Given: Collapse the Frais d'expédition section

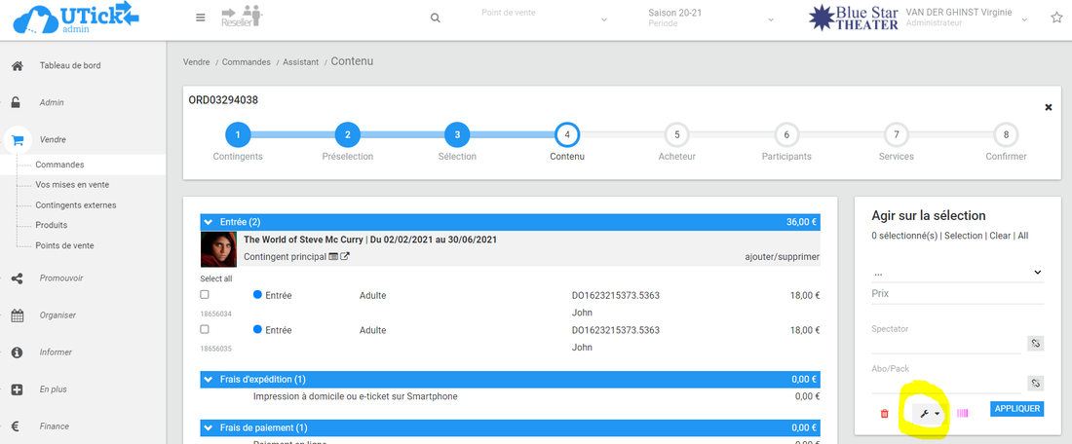Looking at the screenshot, I should (208, 379).
